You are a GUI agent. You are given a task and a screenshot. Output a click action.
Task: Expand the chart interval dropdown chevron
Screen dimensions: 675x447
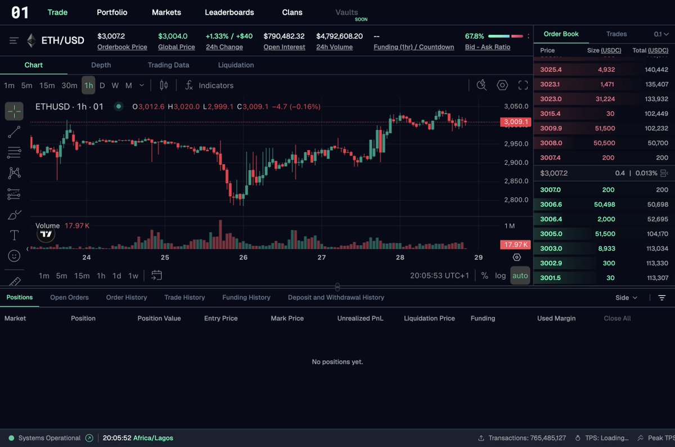pyautogui.click(x=141, y=85)
